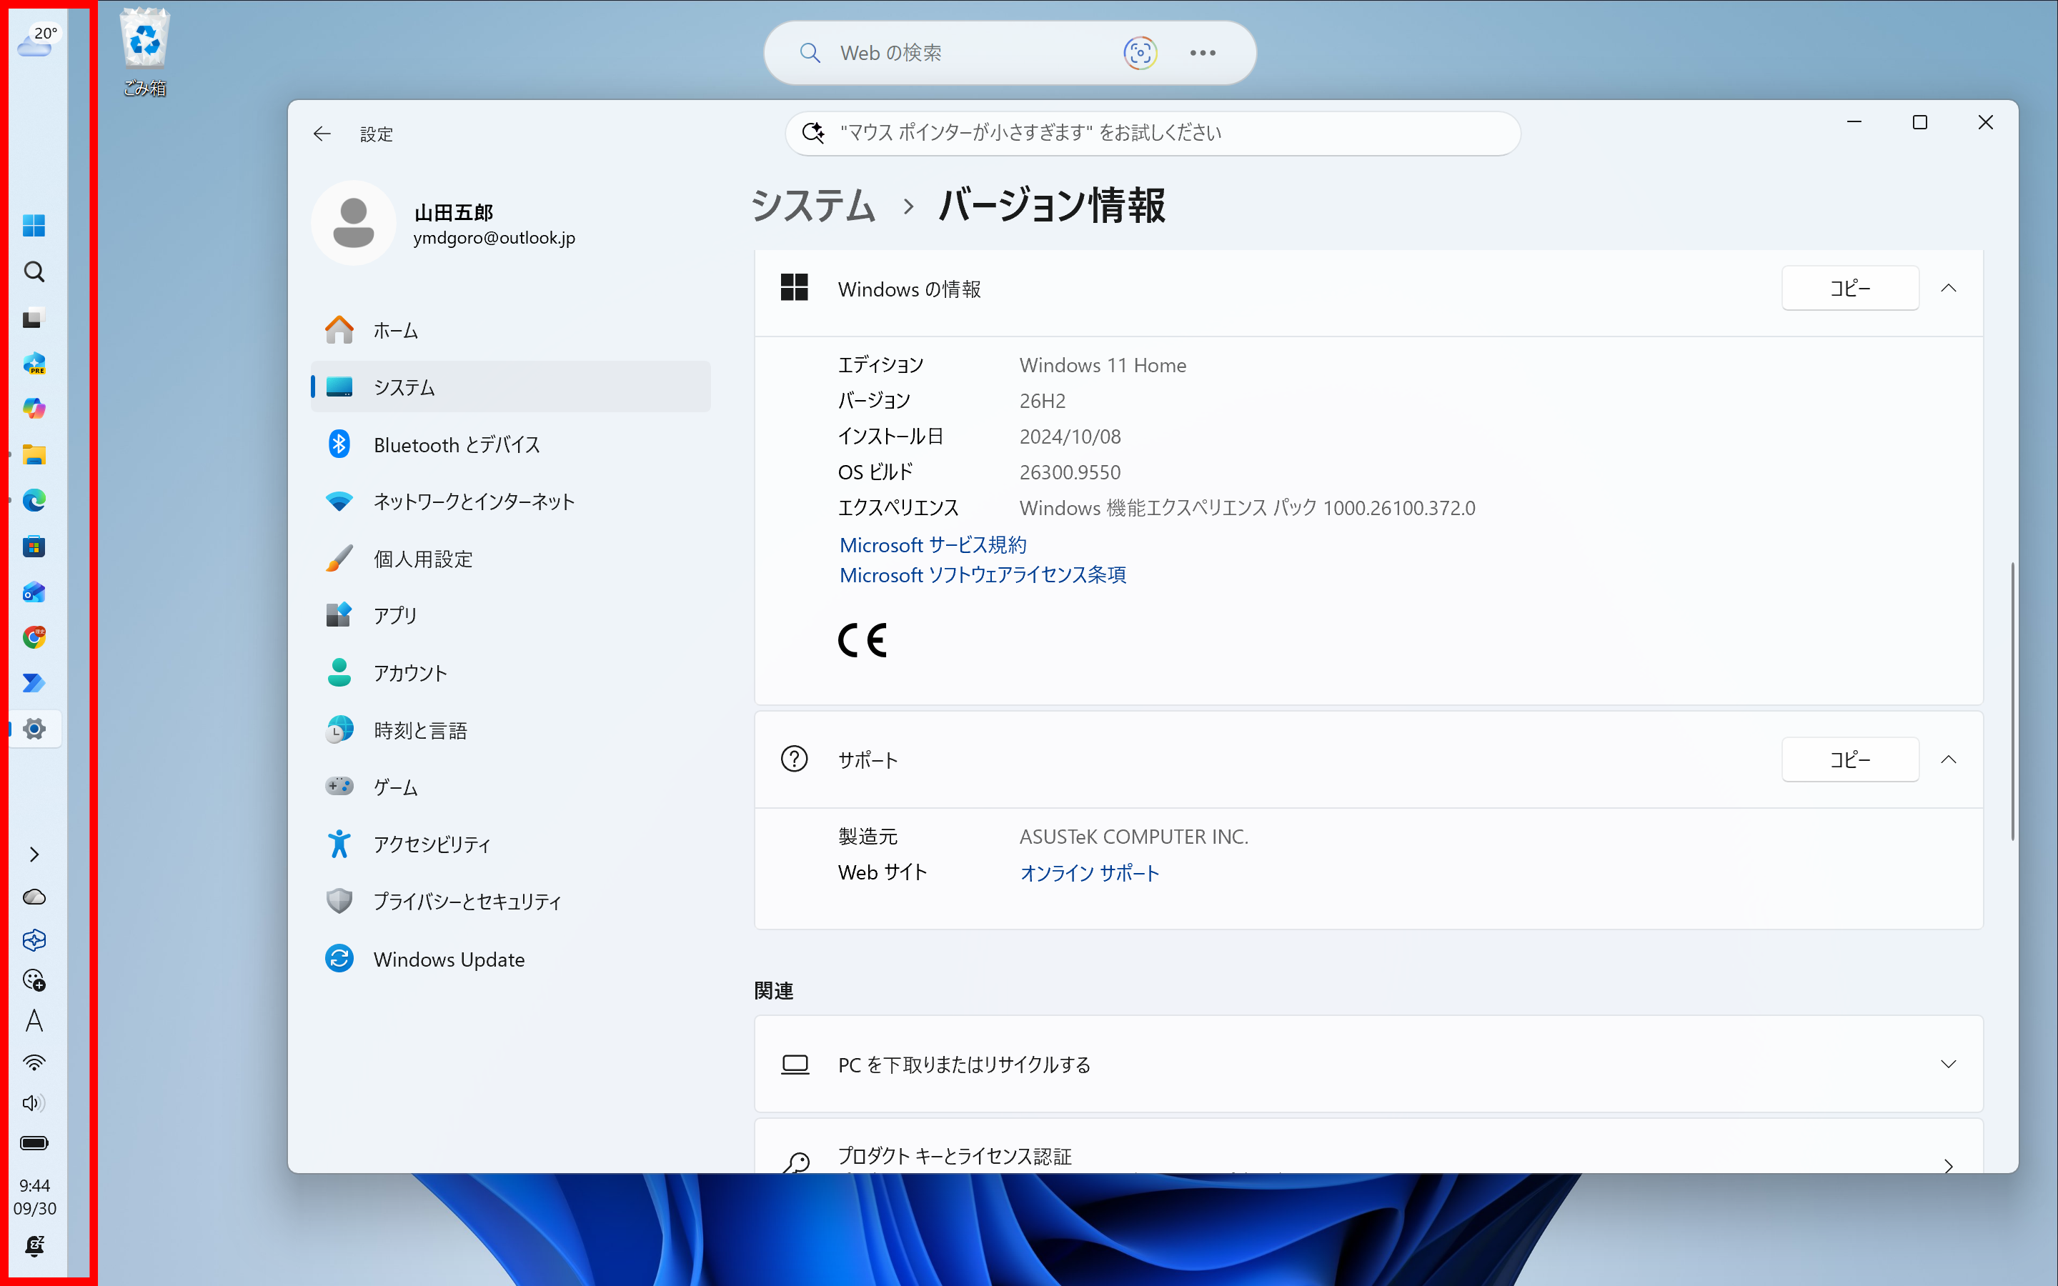Click the battery status icon

(x=34, y=1143)
